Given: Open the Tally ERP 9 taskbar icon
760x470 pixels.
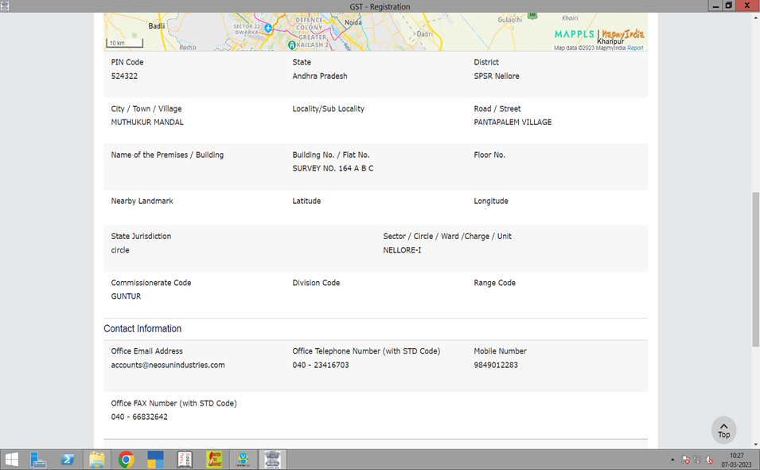Looking at the screenshot, I should [185, 460].
